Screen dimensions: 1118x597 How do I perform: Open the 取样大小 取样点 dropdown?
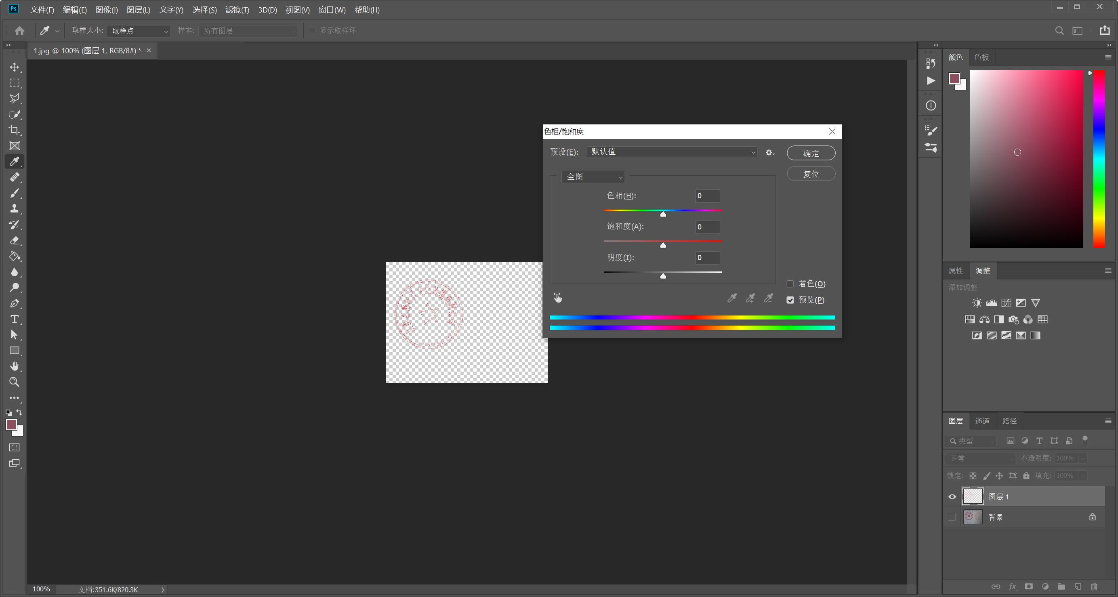138,31
